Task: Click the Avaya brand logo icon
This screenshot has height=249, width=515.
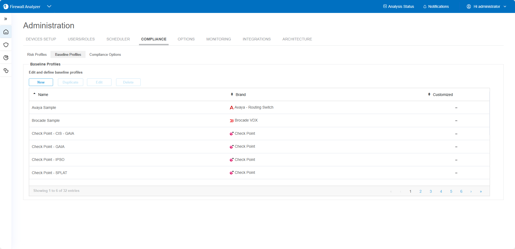Action: click(231, 108)
